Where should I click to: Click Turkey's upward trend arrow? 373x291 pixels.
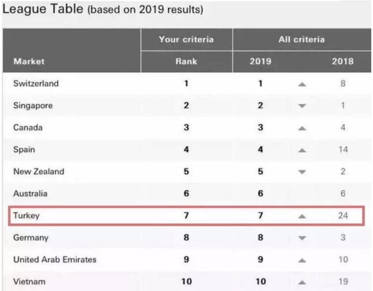[x=301, y=217]
